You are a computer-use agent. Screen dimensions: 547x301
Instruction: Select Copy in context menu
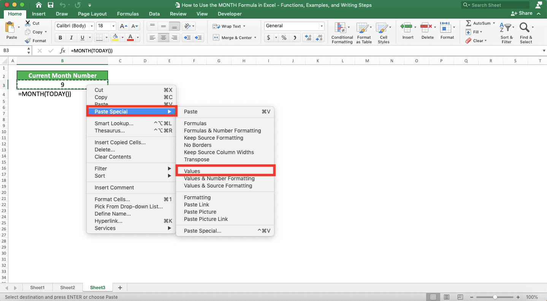click(132, 97)
